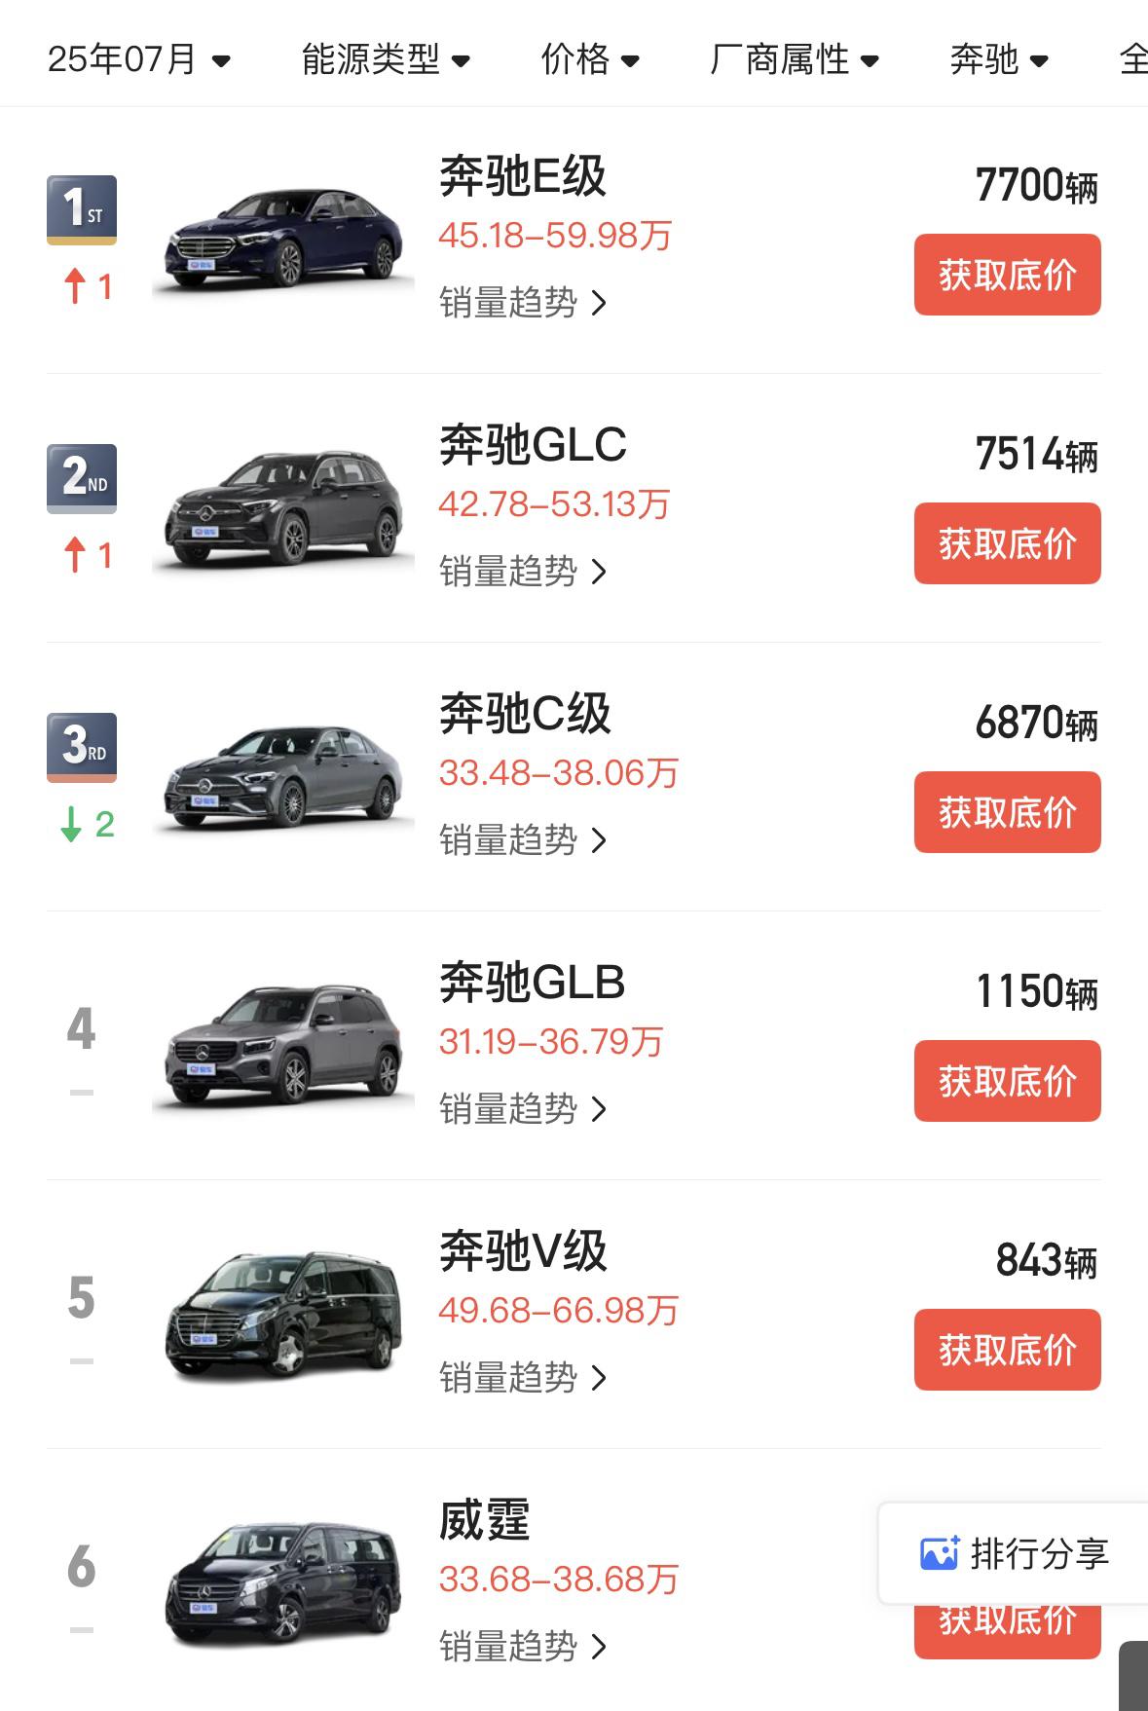This screenshot has width=1148, height=1711.
Task: Expand the 能源类型 filter
Action: [386, 59]
